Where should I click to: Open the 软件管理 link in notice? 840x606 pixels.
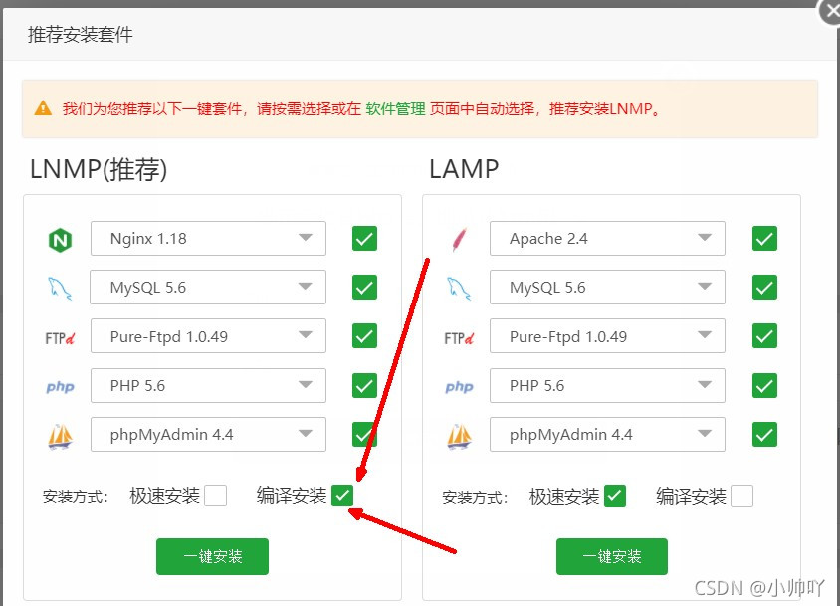click(x=395, y=109)
